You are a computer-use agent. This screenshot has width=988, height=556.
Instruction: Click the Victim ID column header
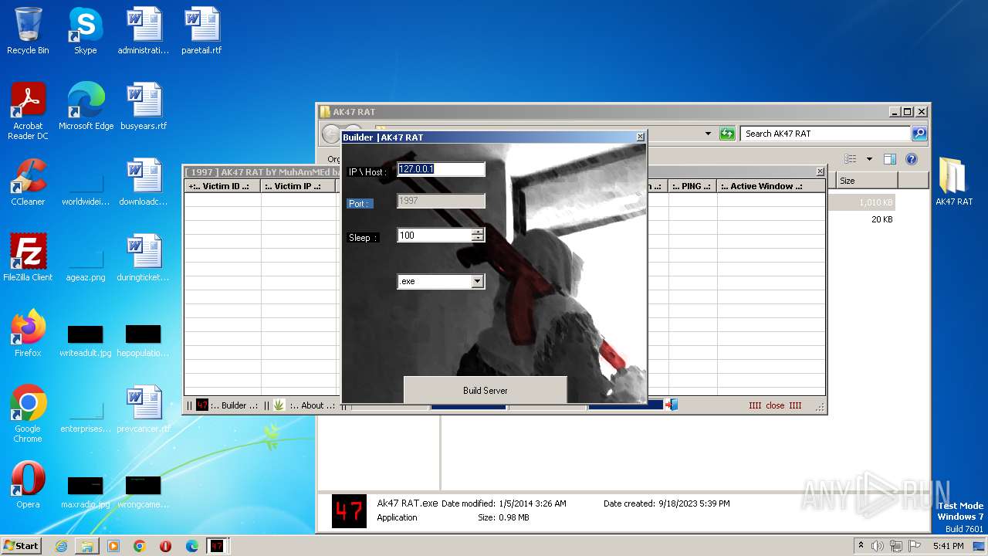coord(222,186)
